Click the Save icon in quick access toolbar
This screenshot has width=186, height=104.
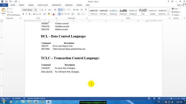[6, 1]
